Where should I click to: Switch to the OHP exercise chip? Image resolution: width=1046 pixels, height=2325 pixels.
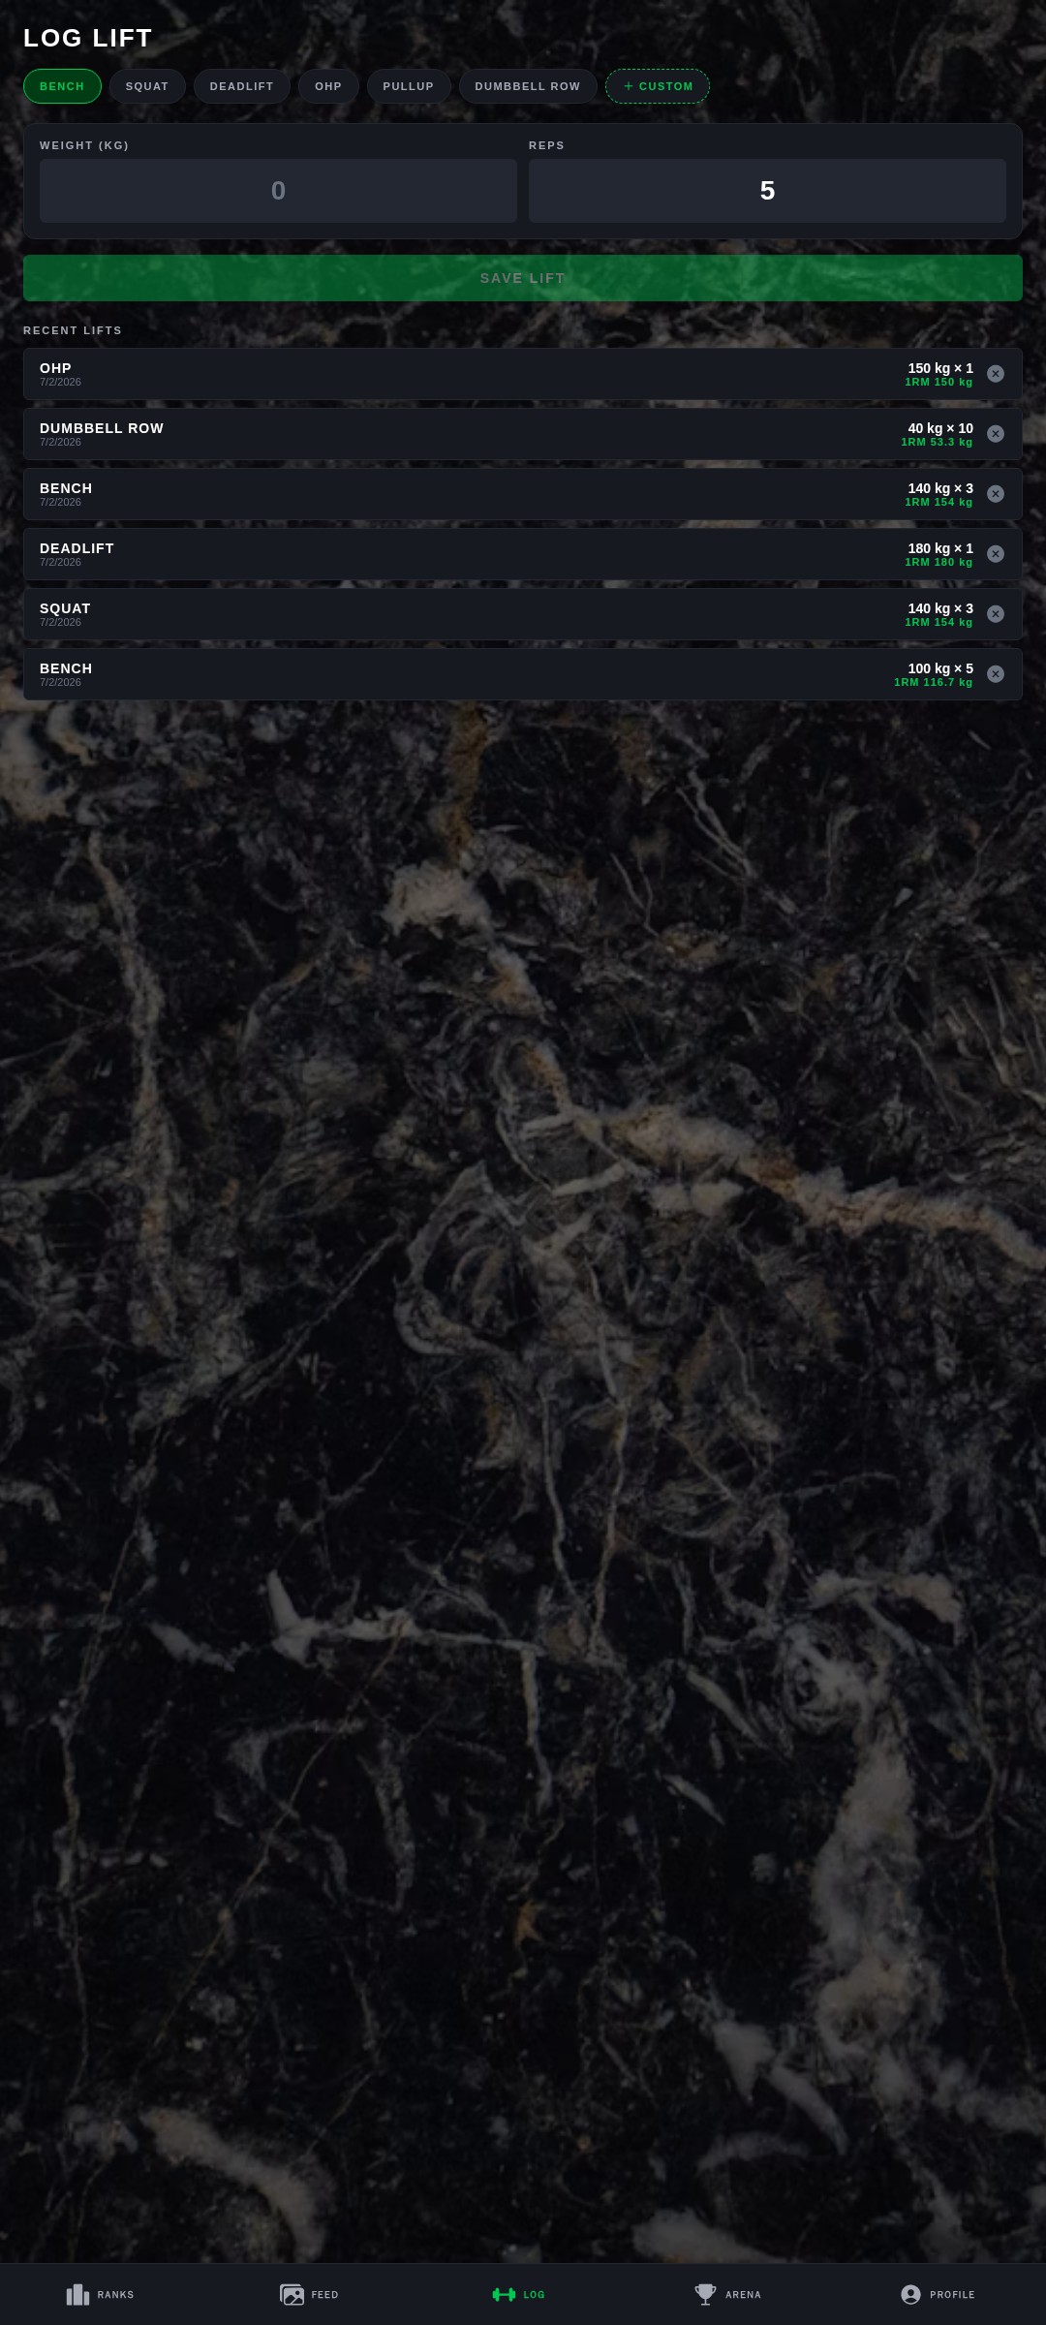328,86
